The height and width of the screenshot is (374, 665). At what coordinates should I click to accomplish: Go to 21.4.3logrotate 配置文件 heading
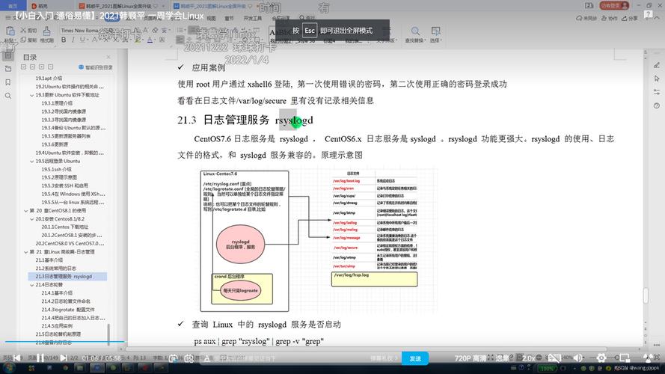pyautogui.click(x=68, y=310)
